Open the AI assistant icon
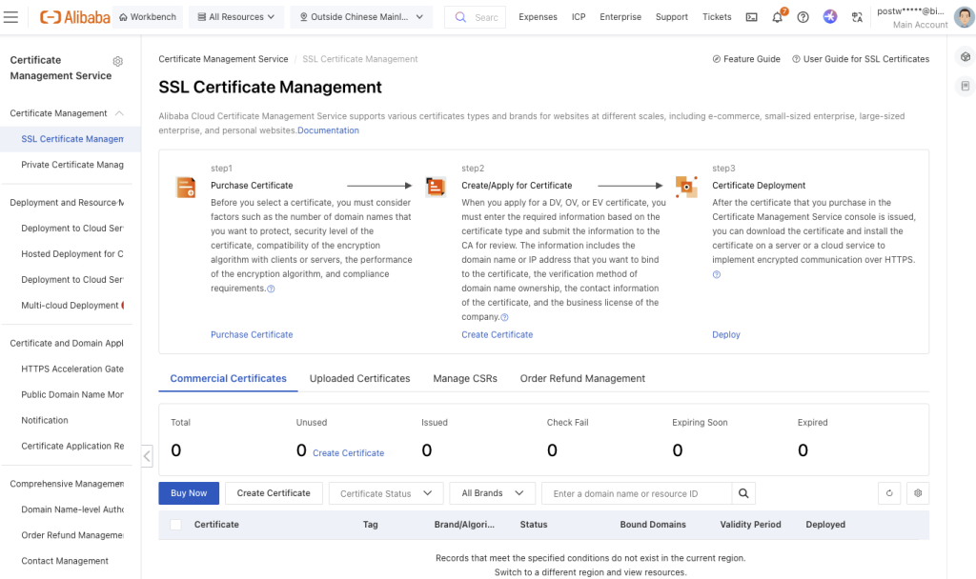The image size is (976, 579). tap(830, 17)
